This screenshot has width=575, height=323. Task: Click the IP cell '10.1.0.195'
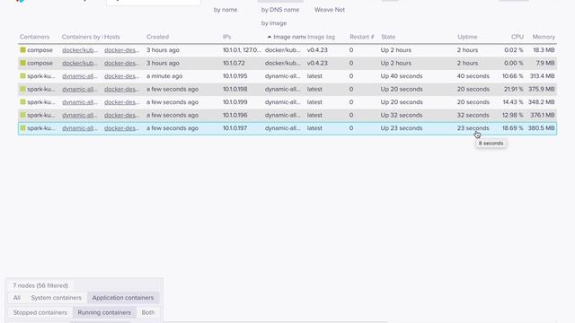(x=235, y=76)
